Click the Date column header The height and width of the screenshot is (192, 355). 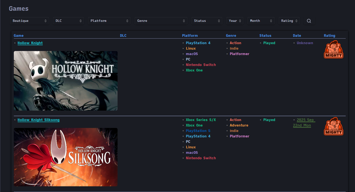click(297, 36)
